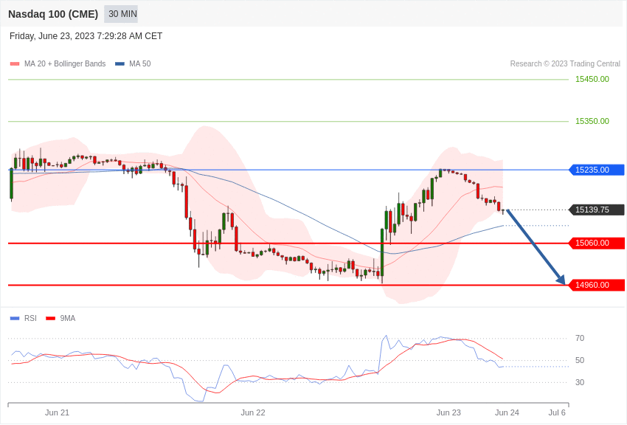Click the Research © 2023 Trading Central credit
The width and height of the screenshot is (627, 425).
(x=565, y=63)
